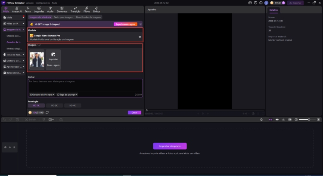Add more credits with the plus icon
This screenshot has height=176, width=323.
point(283,3)
